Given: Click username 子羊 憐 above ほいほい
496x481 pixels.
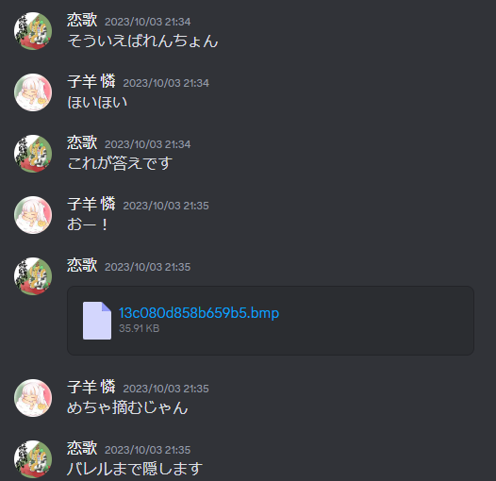Looking at the screenshot, I should [91, 82].
